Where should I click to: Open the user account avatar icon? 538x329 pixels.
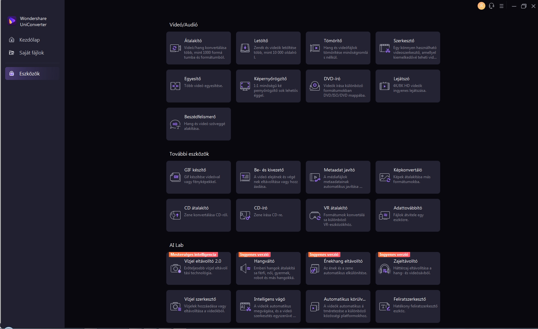click(481, 6)
